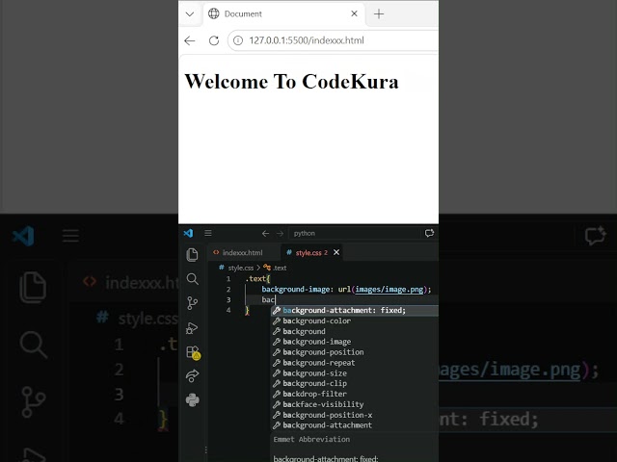Select background-image suggestion
This screenshot has width=617, height=462.
355,342
